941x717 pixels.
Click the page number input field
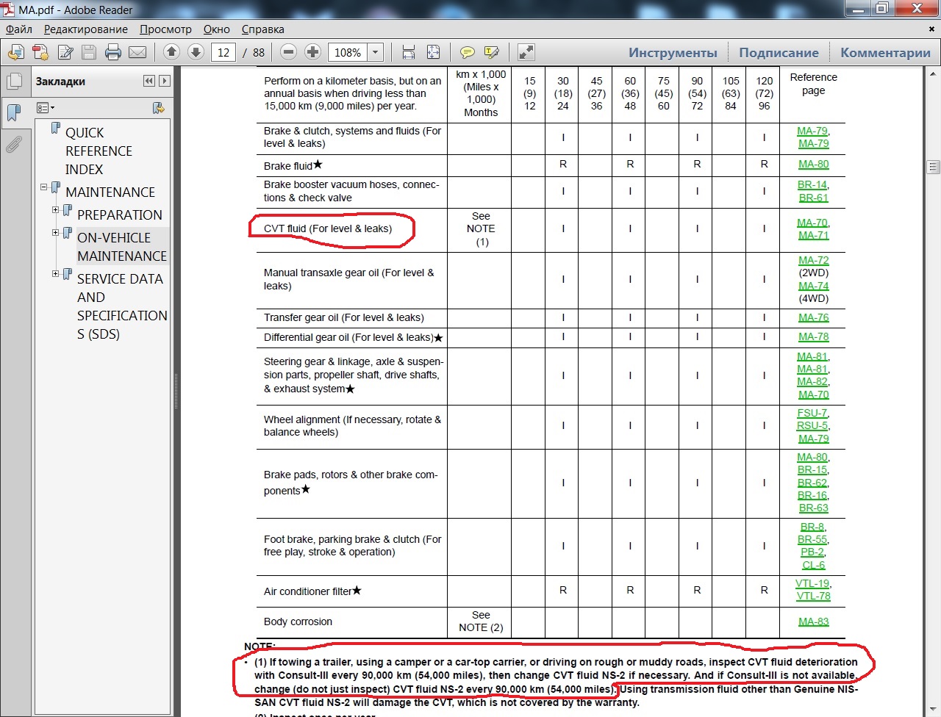click(x=223, y=52)
